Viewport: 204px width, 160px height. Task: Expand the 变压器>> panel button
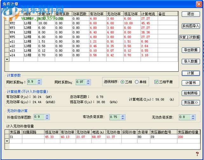191,103
